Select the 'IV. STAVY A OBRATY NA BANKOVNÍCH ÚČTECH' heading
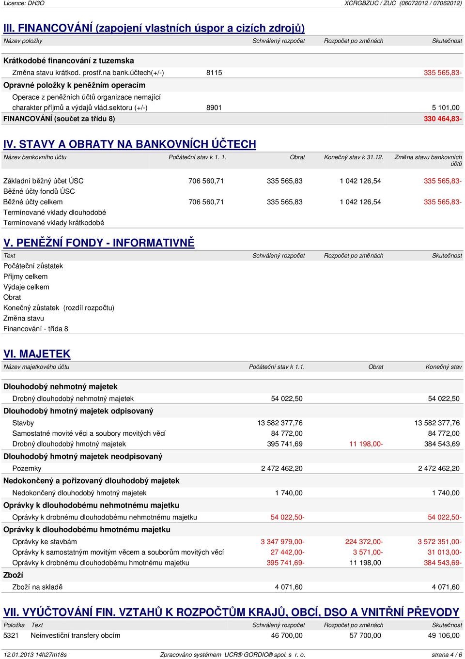465x659 pixels. pos(130,144)
